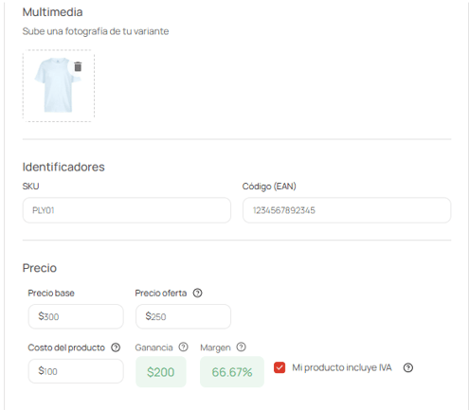The height and width of the screenshot is (410, 469).
Task: Click the Mi producto incluye IVA label
Action: pyautogui.click(x=342, y=367)
